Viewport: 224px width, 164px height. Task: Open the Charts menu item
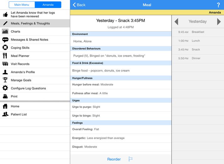pyautogui.click(x=35, y=32)
